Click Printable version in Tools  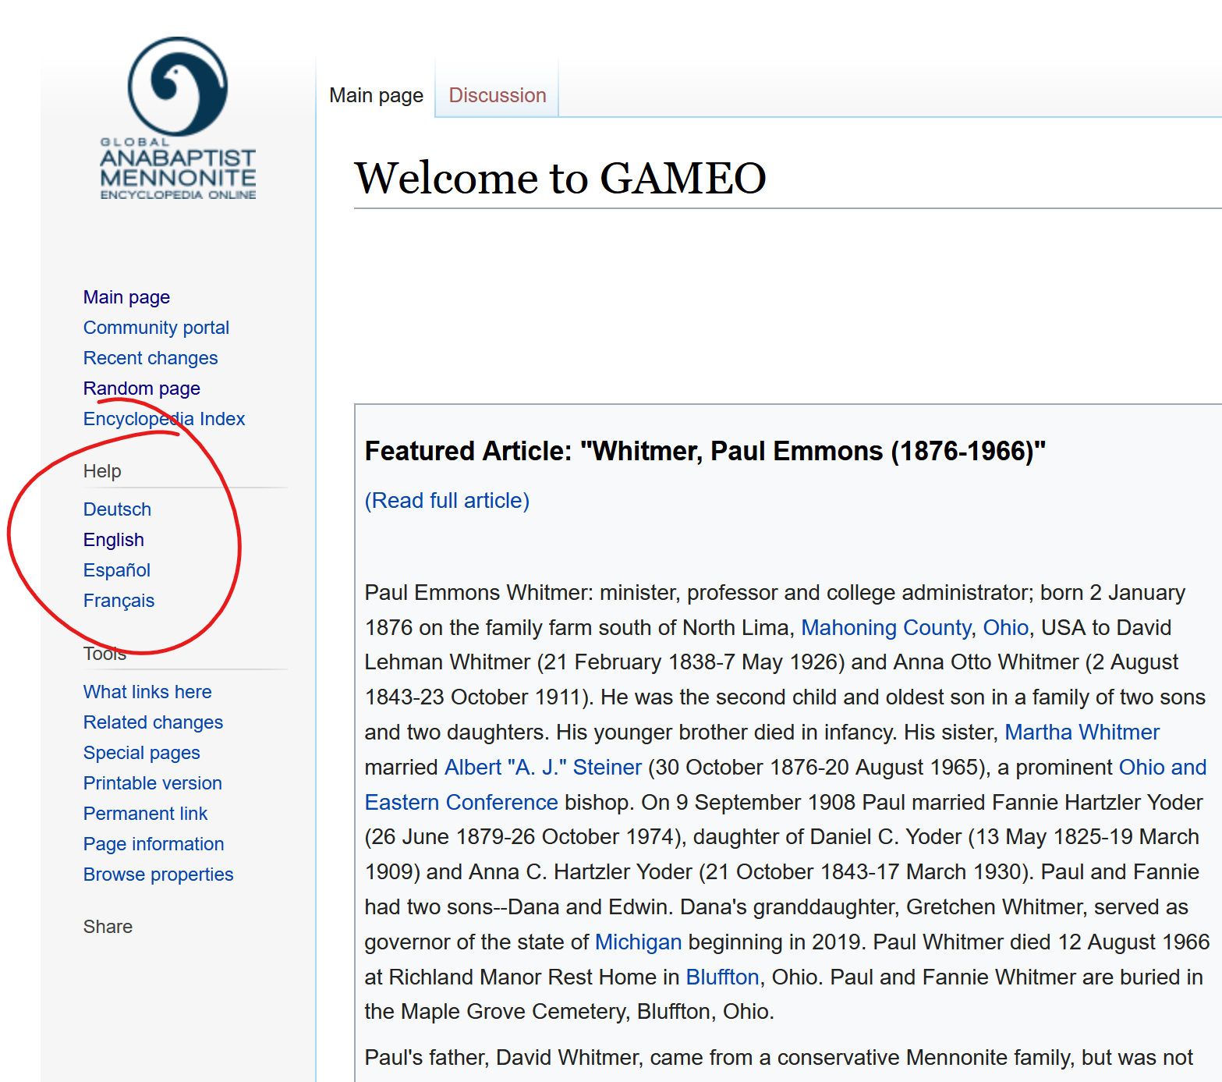click(152, 783)
